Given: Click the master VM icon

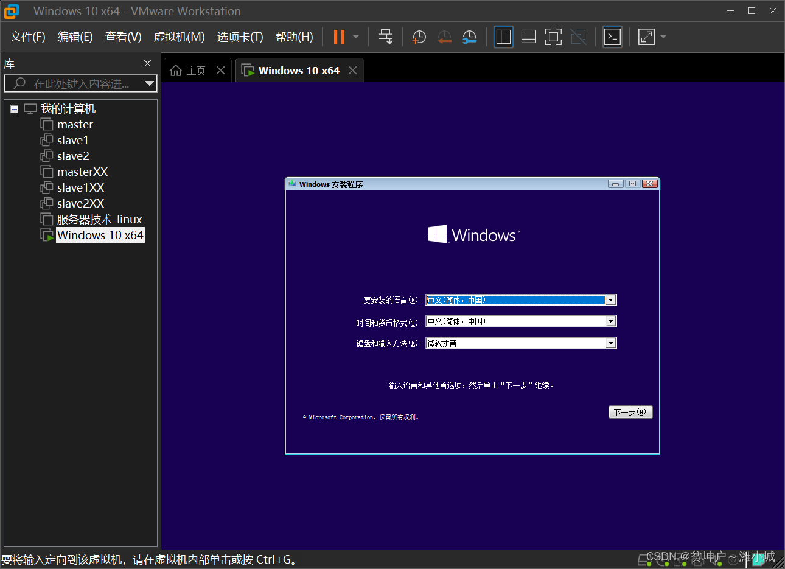Looking at the screenshot, I should point(47,125).
